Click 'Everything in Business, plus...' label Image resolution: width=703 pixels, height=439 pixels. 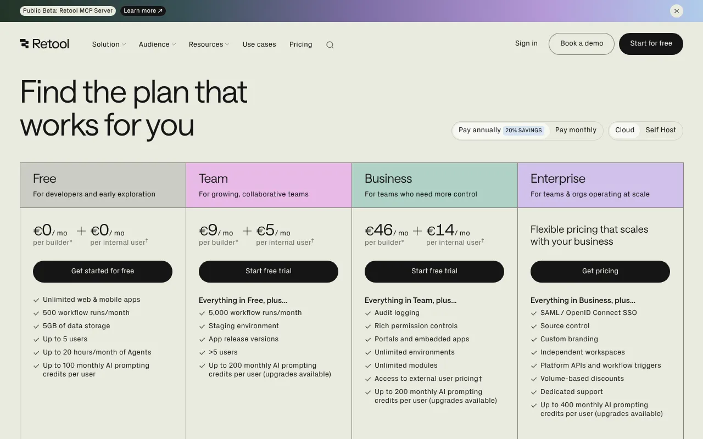coord(583,300)
